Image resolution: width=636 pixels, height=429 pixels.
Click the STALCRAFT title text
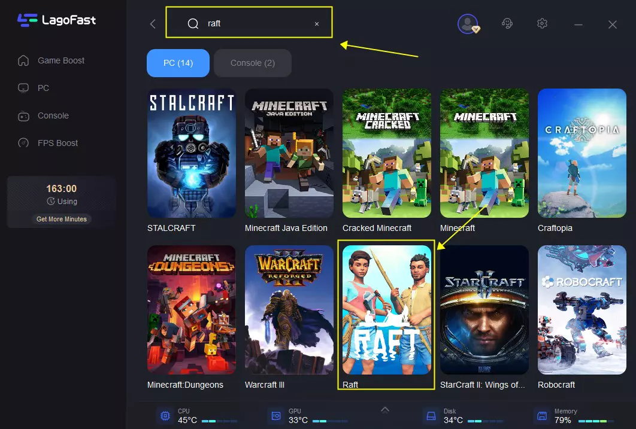(171, 228)
